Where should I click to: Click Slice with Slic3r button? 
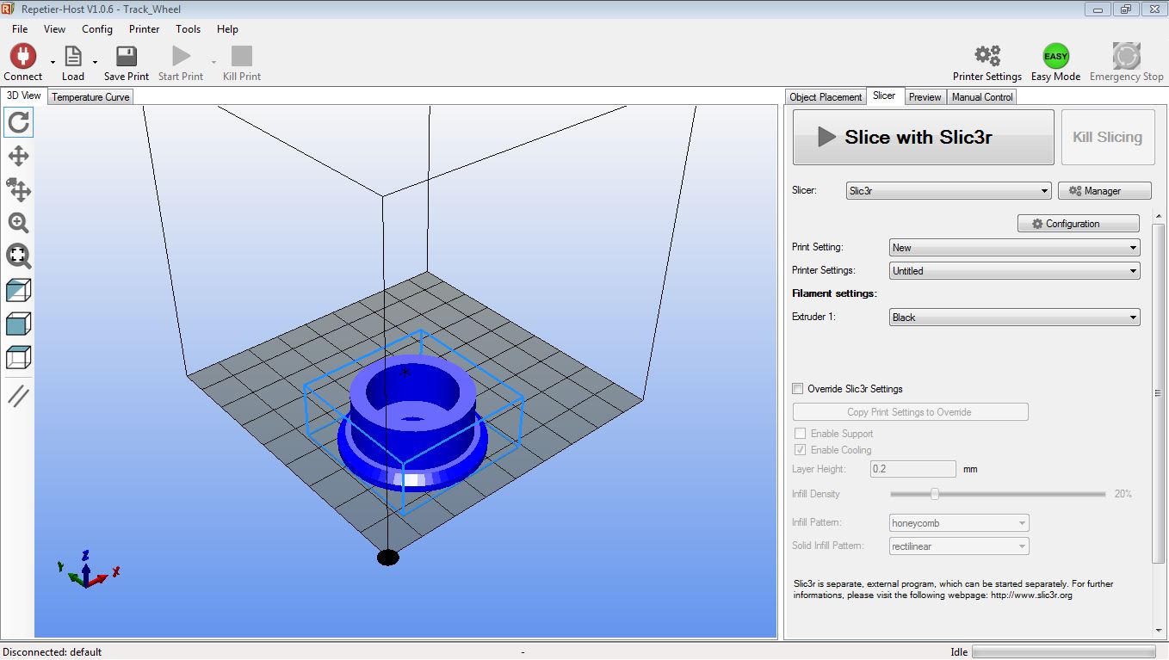(923, 137)
